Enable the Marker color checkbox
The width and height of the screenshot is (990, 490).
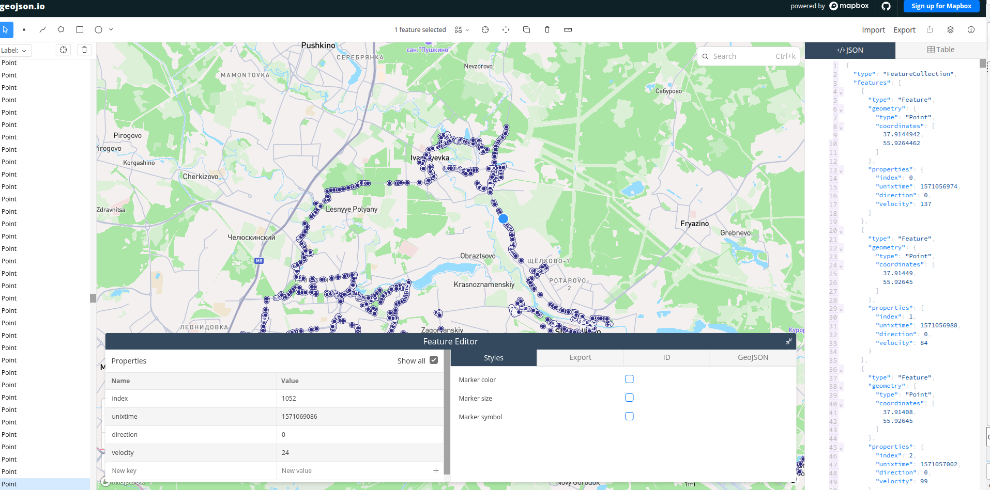[x=629, y=379]
